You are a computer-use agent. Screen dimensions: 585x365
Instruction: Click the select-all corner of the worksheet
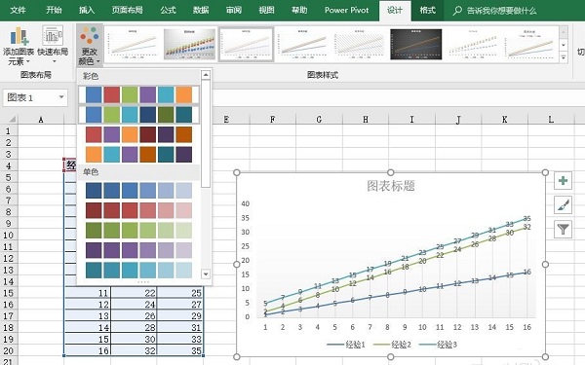click(x=10, y=119)
